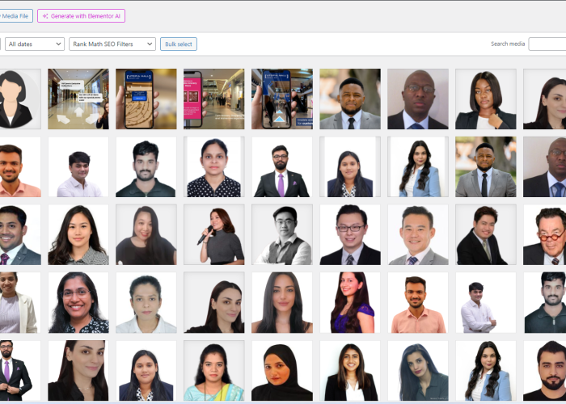The image size is (566, 404).
Task: Open the black-and-white man in vest photo
Action: point(282,234)
